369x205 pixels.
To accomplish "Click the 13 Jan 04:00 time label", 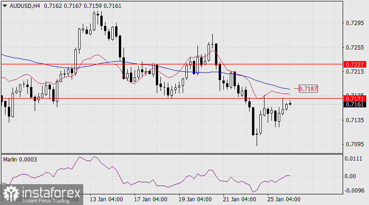I will [x=106, y=200].
